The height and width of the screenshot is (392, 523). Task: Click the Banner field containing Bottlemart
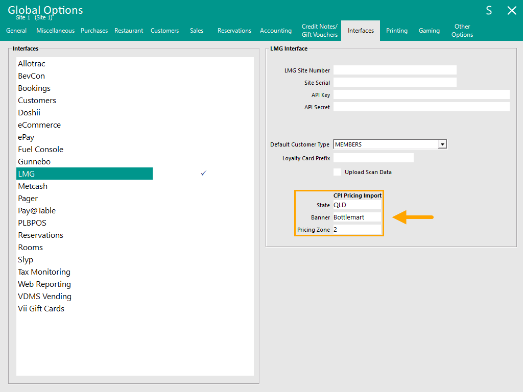click(x=356, y=217)
